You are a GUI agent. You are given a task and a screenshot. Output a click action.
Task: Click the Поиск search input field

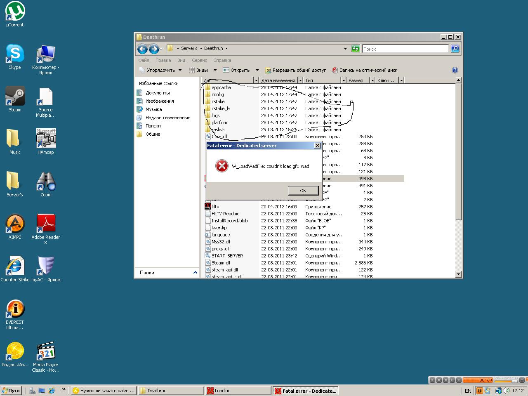point(405,49)
